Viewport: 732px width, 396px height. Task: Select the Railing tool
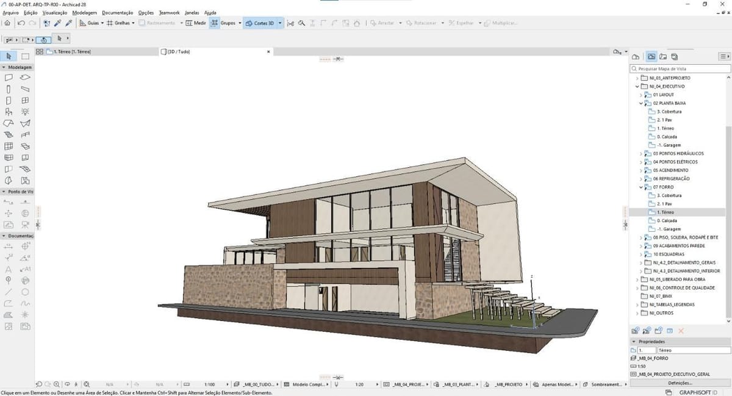pos(25,135)
